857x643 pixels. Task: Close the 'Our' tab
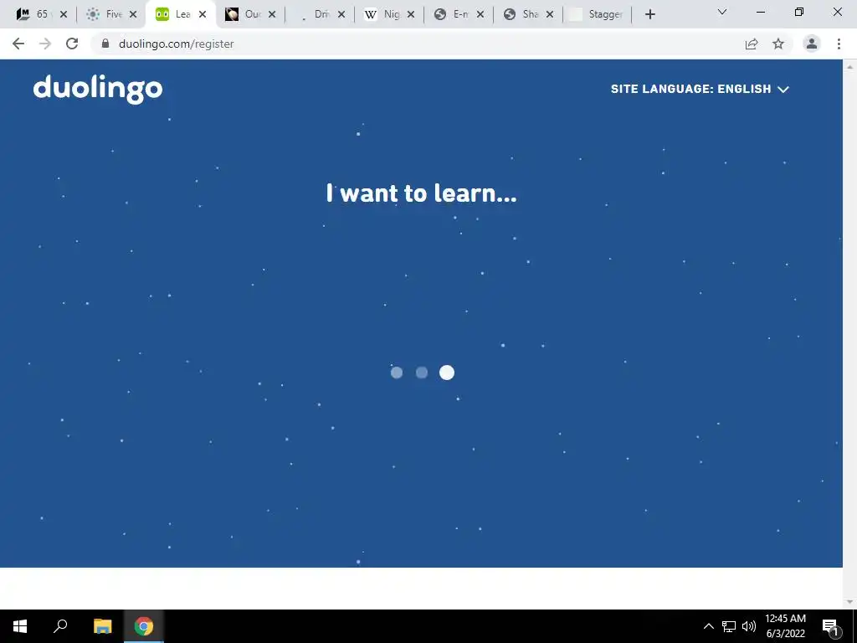click(x=272, y=14)
